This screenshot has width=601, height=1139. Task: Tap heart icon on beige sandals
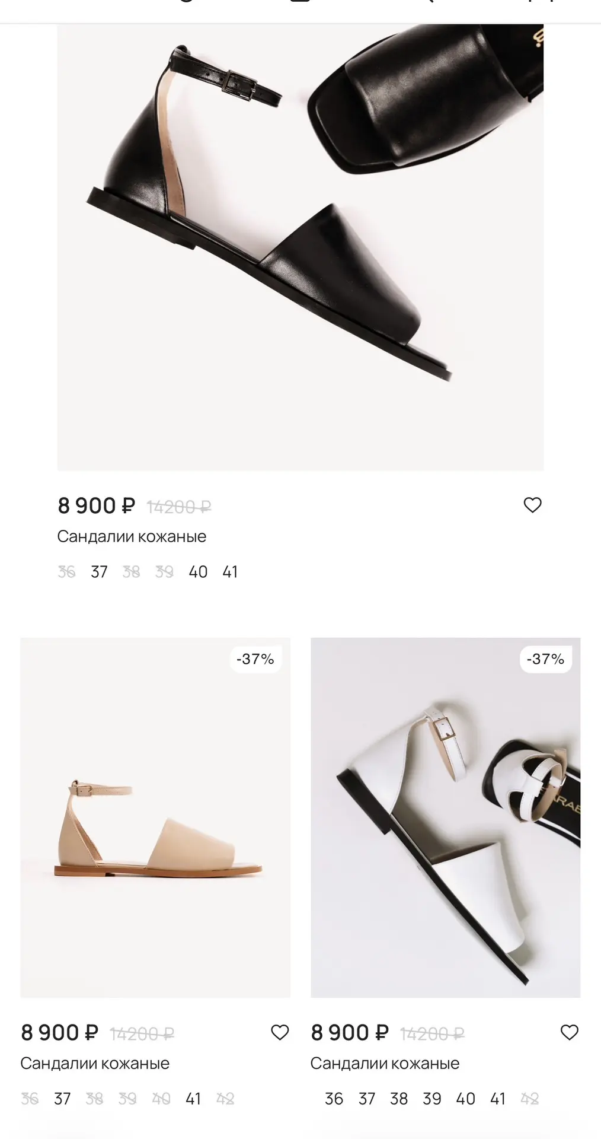(279, 1032)
